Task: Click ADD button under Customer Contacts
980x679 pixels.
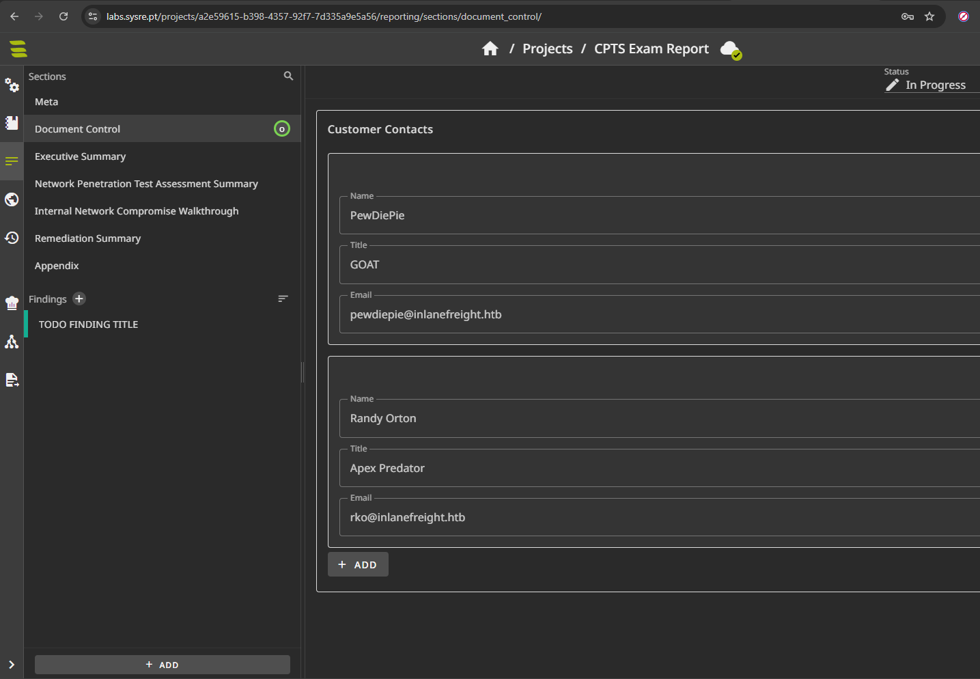Action: [358, 565]
